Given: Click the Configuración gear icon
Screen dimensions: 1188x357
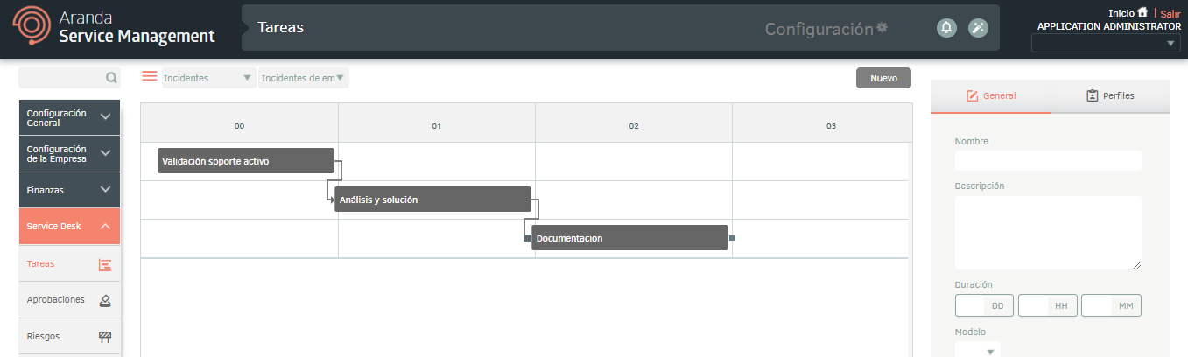Looking at the screenshot, I should [882, 27].
